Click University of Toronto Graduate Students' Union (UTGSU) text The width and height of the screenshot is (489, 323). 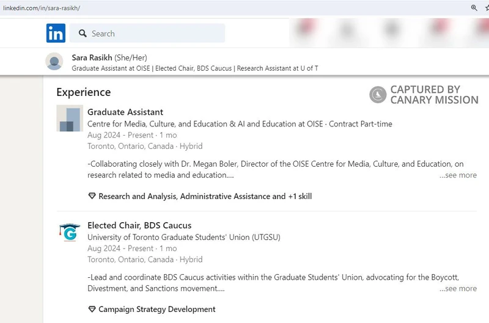coord(184,238)
